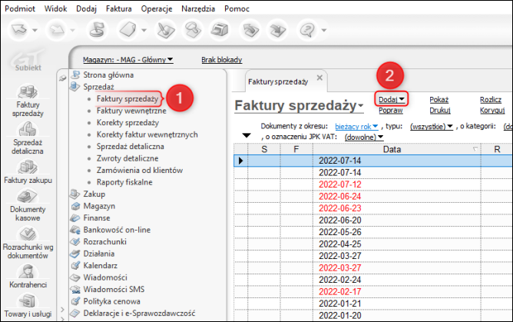The height and width of the screenshot is (322, 513).
Task: Open the Zakup module icon
Action: click(x=75, y=194)
